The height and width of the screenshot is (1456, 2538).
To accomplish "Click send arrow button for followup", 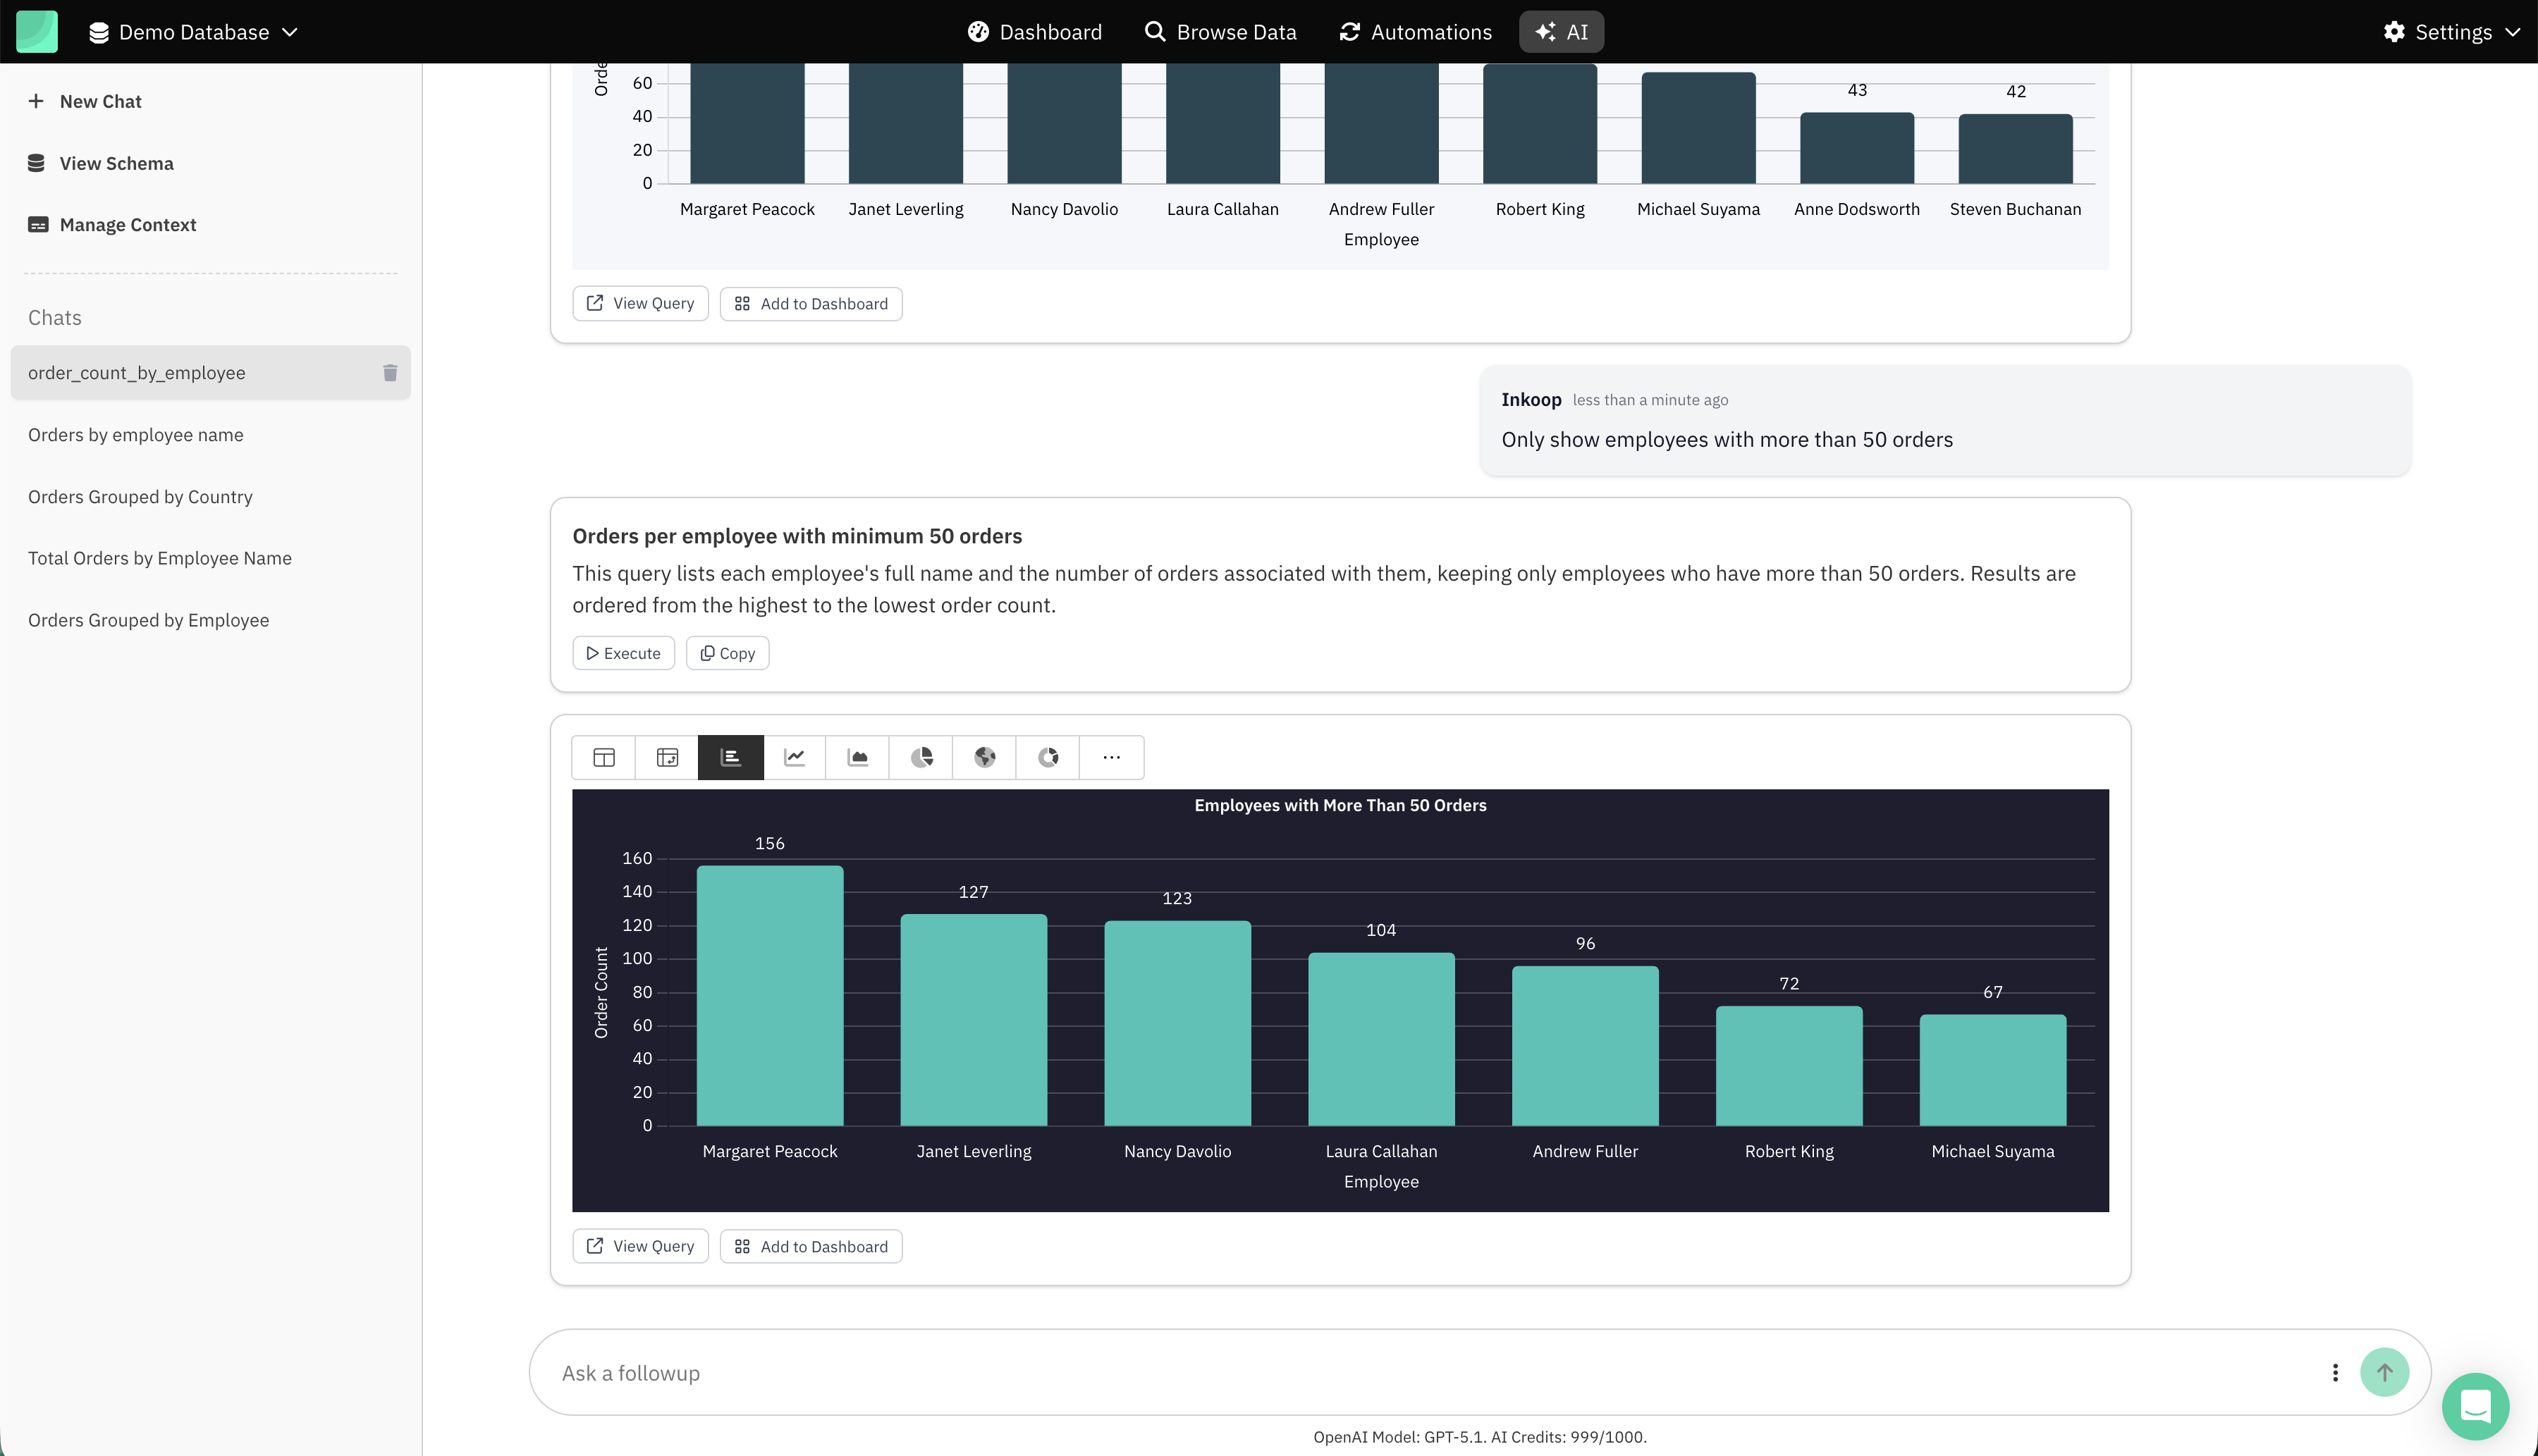I will tap(2384, 1372).
